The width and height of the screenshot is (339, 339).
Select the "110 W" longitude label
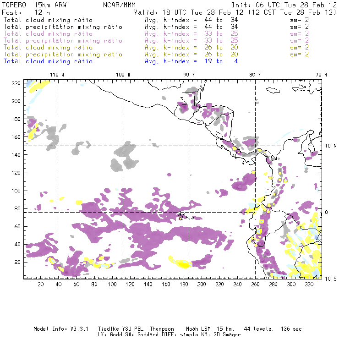(57, 75)
